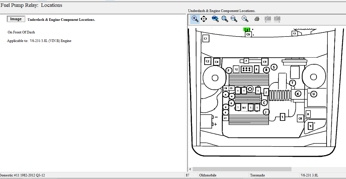Select the pan four-arrow move tool
Viewport: 346px width, 179px height.
point(204,19)
